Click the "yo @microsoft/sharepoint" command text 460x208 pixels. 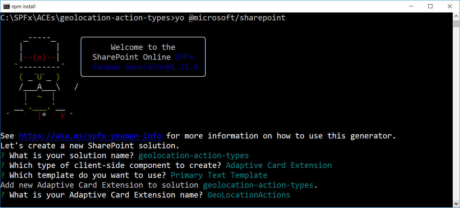click(230, 18)
